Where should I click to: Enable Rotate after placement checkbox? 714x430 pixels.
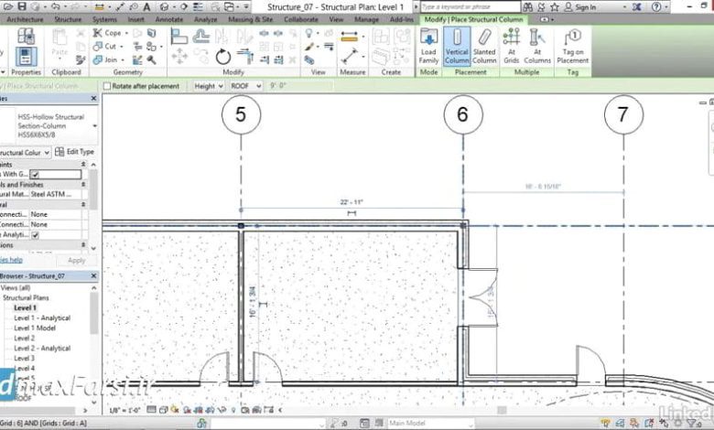pyautogui.click(x=107, y=86)
